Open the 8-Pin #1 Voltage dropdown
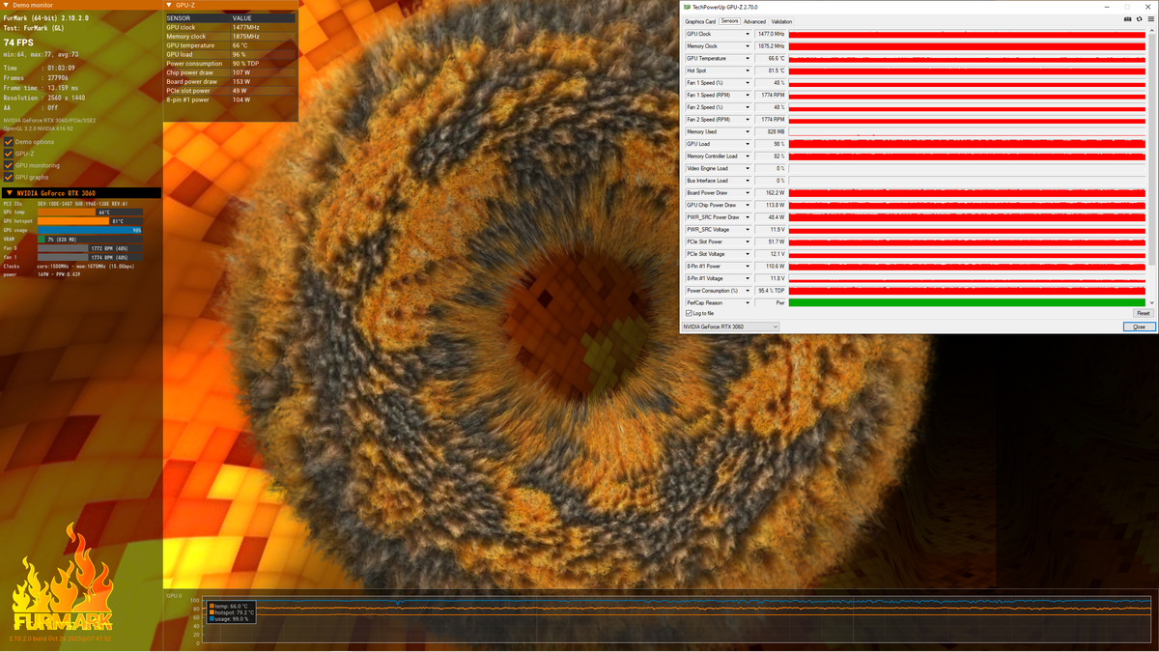Viewport: 1159px width, 652px height. 747,278
